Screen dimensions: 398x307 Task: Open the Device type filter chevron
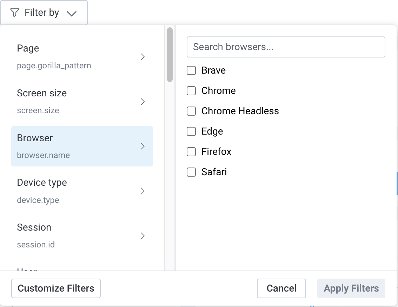click(x=143, y=191)
